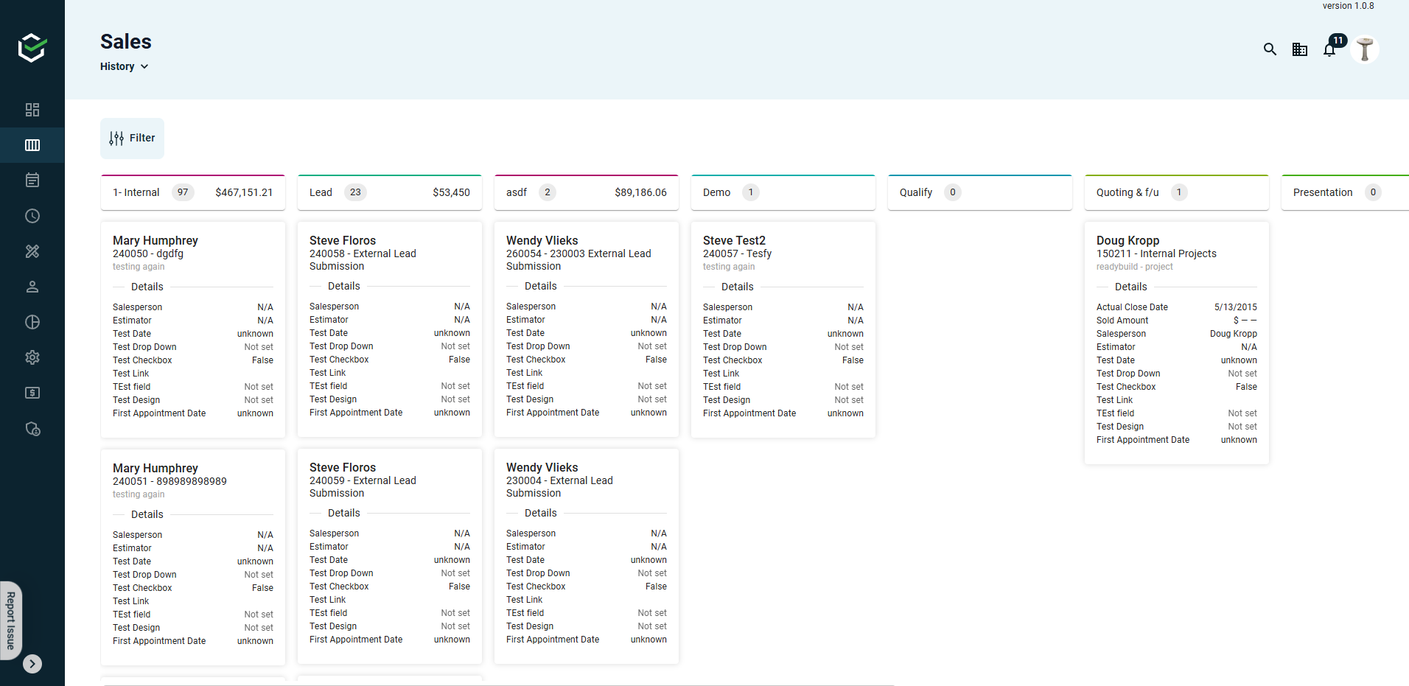Click the search magnifier icon
This screenshot has height=686, width=1409.
[x=1270, y=49]
